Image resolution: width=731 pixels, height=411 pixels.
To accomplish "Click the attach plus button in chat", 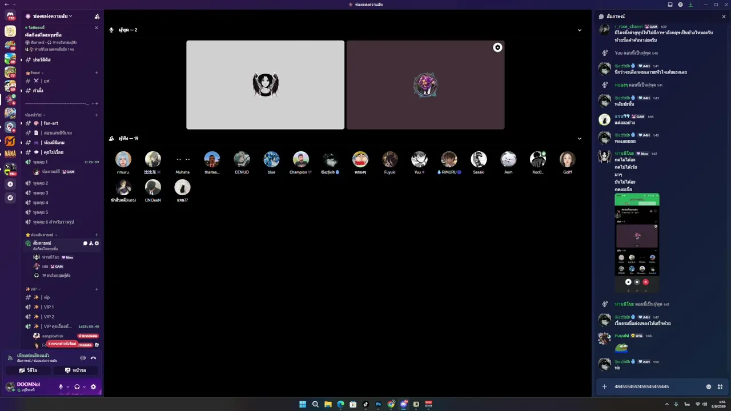I will pos(604,386).
